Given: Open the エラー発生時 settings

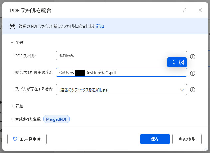Looking at the screenshot, I should point(27,139).
